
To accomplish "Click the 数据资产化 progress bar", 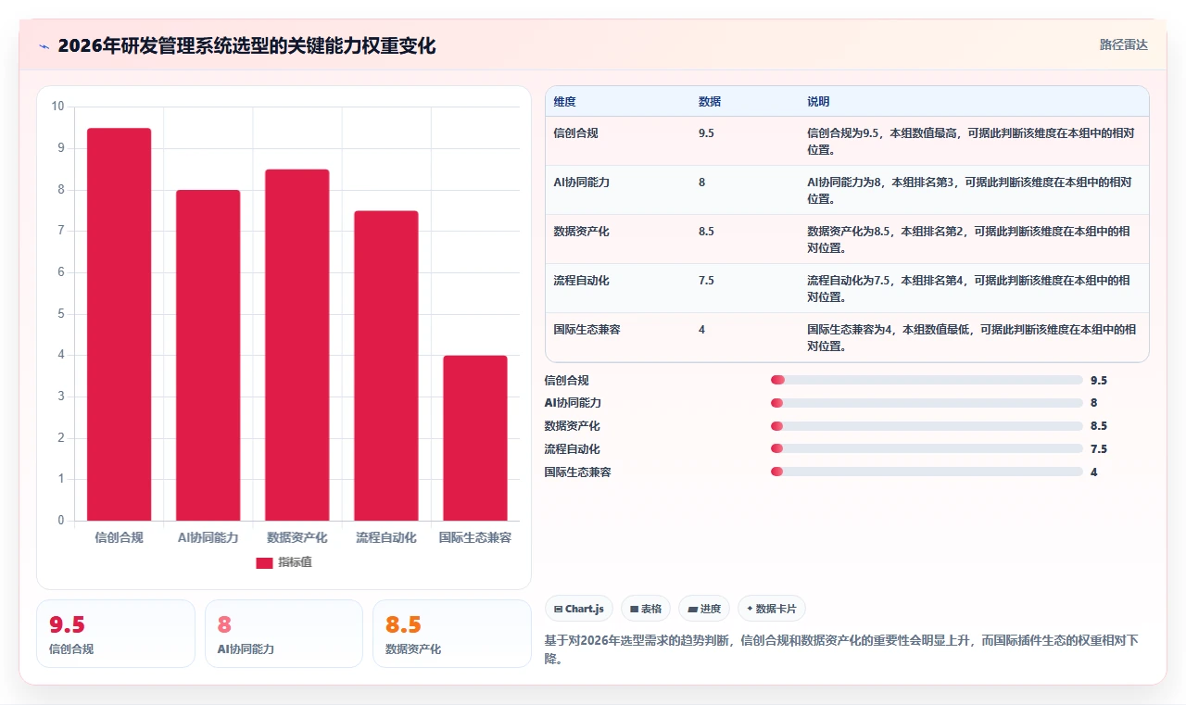I will point(927,426).
